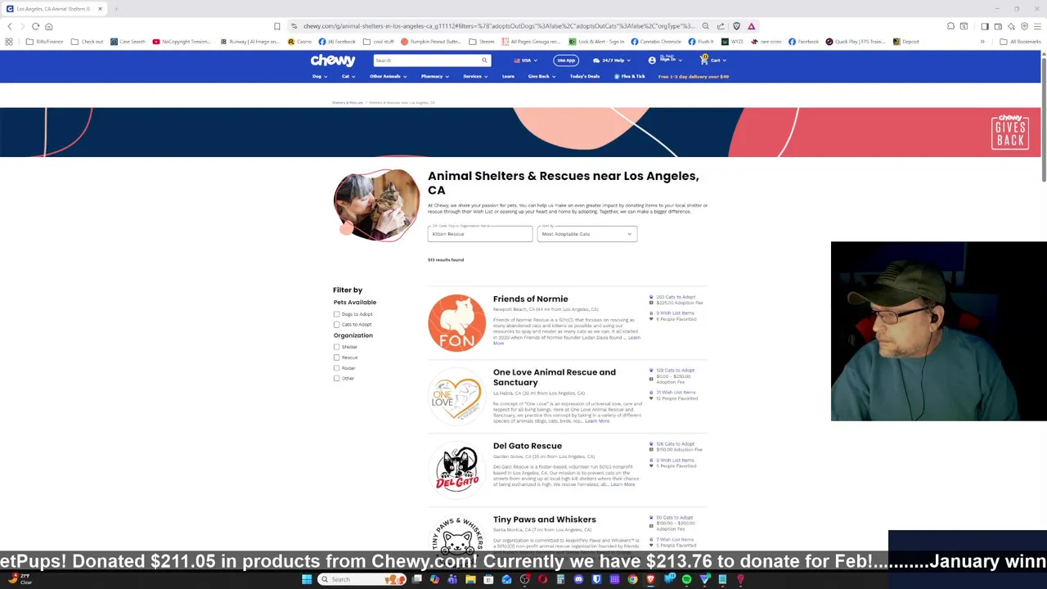
Task: Click the Use App button
Action: tap(566, 60)
